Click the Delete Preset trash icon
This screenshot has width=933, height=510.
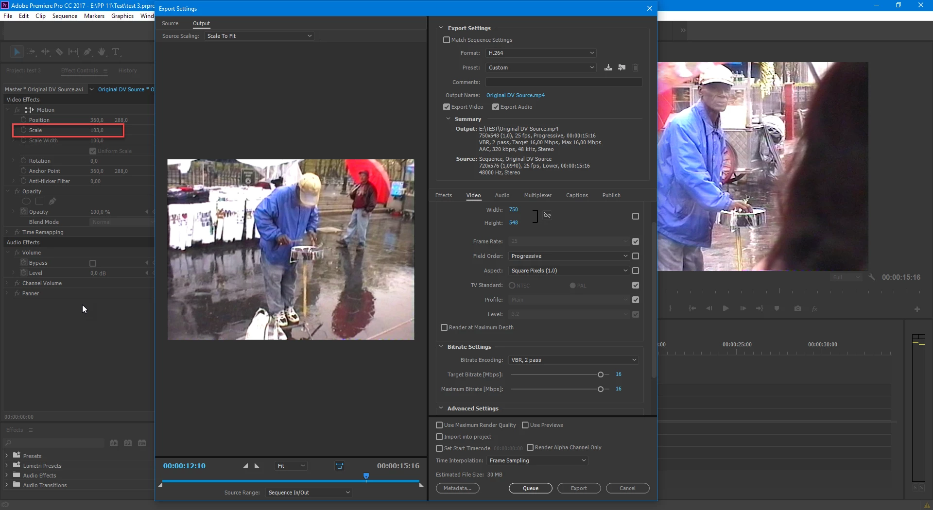[635, 68]
